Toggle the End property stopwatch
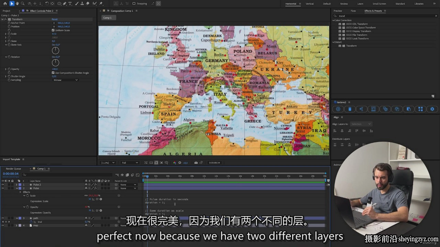Screen dimensions: 440x247 31,222
